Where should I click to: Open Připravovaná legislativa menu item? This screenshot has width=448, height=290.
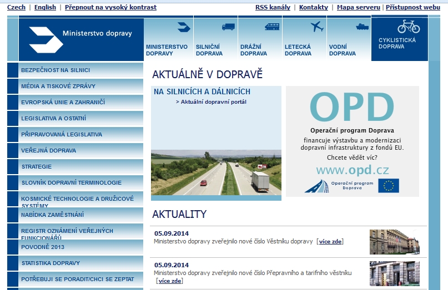click(x=75, y=134)
